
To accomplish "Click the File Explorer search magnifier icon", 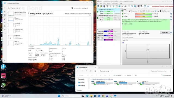I will tap(170, 71).
